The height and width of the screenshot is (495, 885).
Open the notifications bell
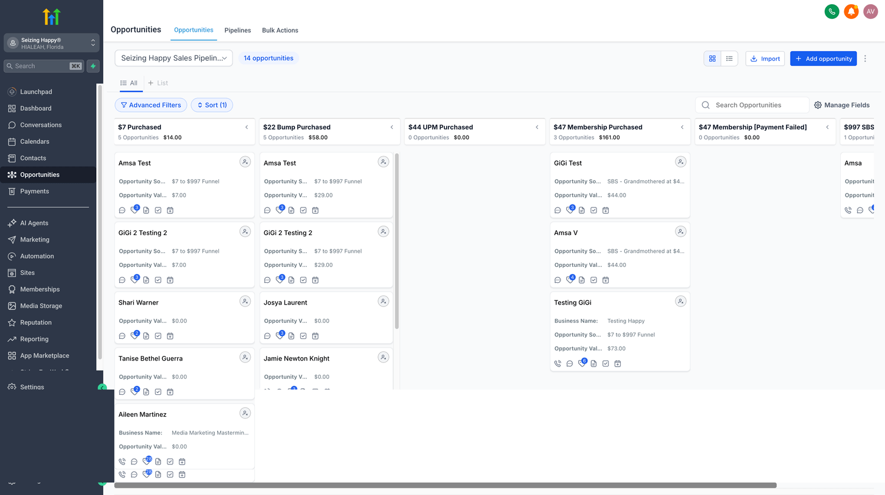tap(851, 11)
